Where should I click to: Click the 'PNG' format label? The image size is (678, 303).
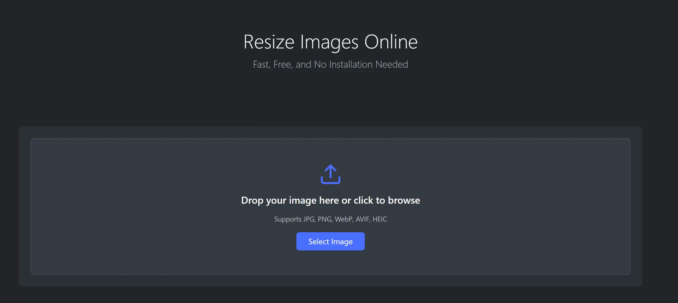324,219
